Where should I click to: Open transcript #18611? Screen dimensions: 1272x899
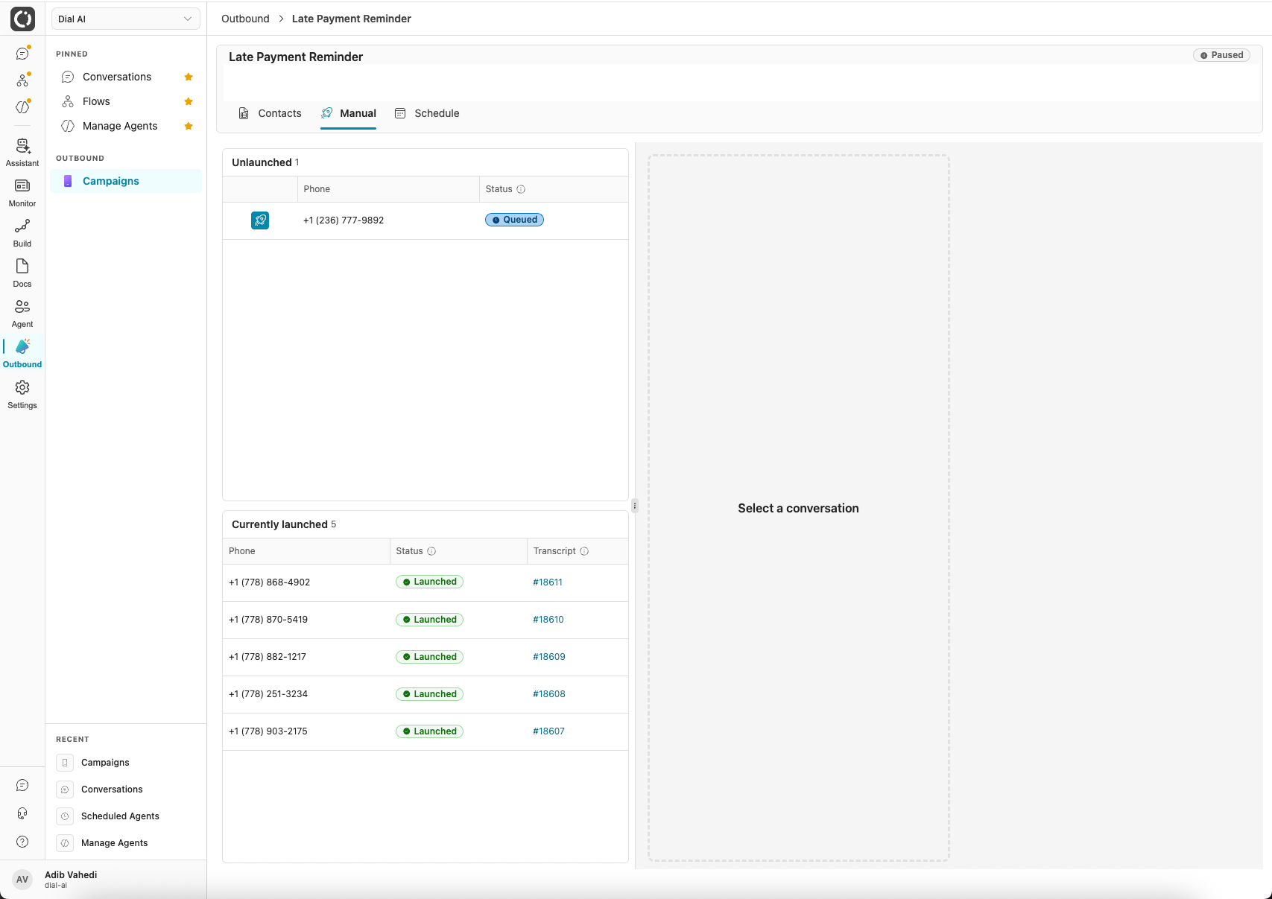point(548,582)
